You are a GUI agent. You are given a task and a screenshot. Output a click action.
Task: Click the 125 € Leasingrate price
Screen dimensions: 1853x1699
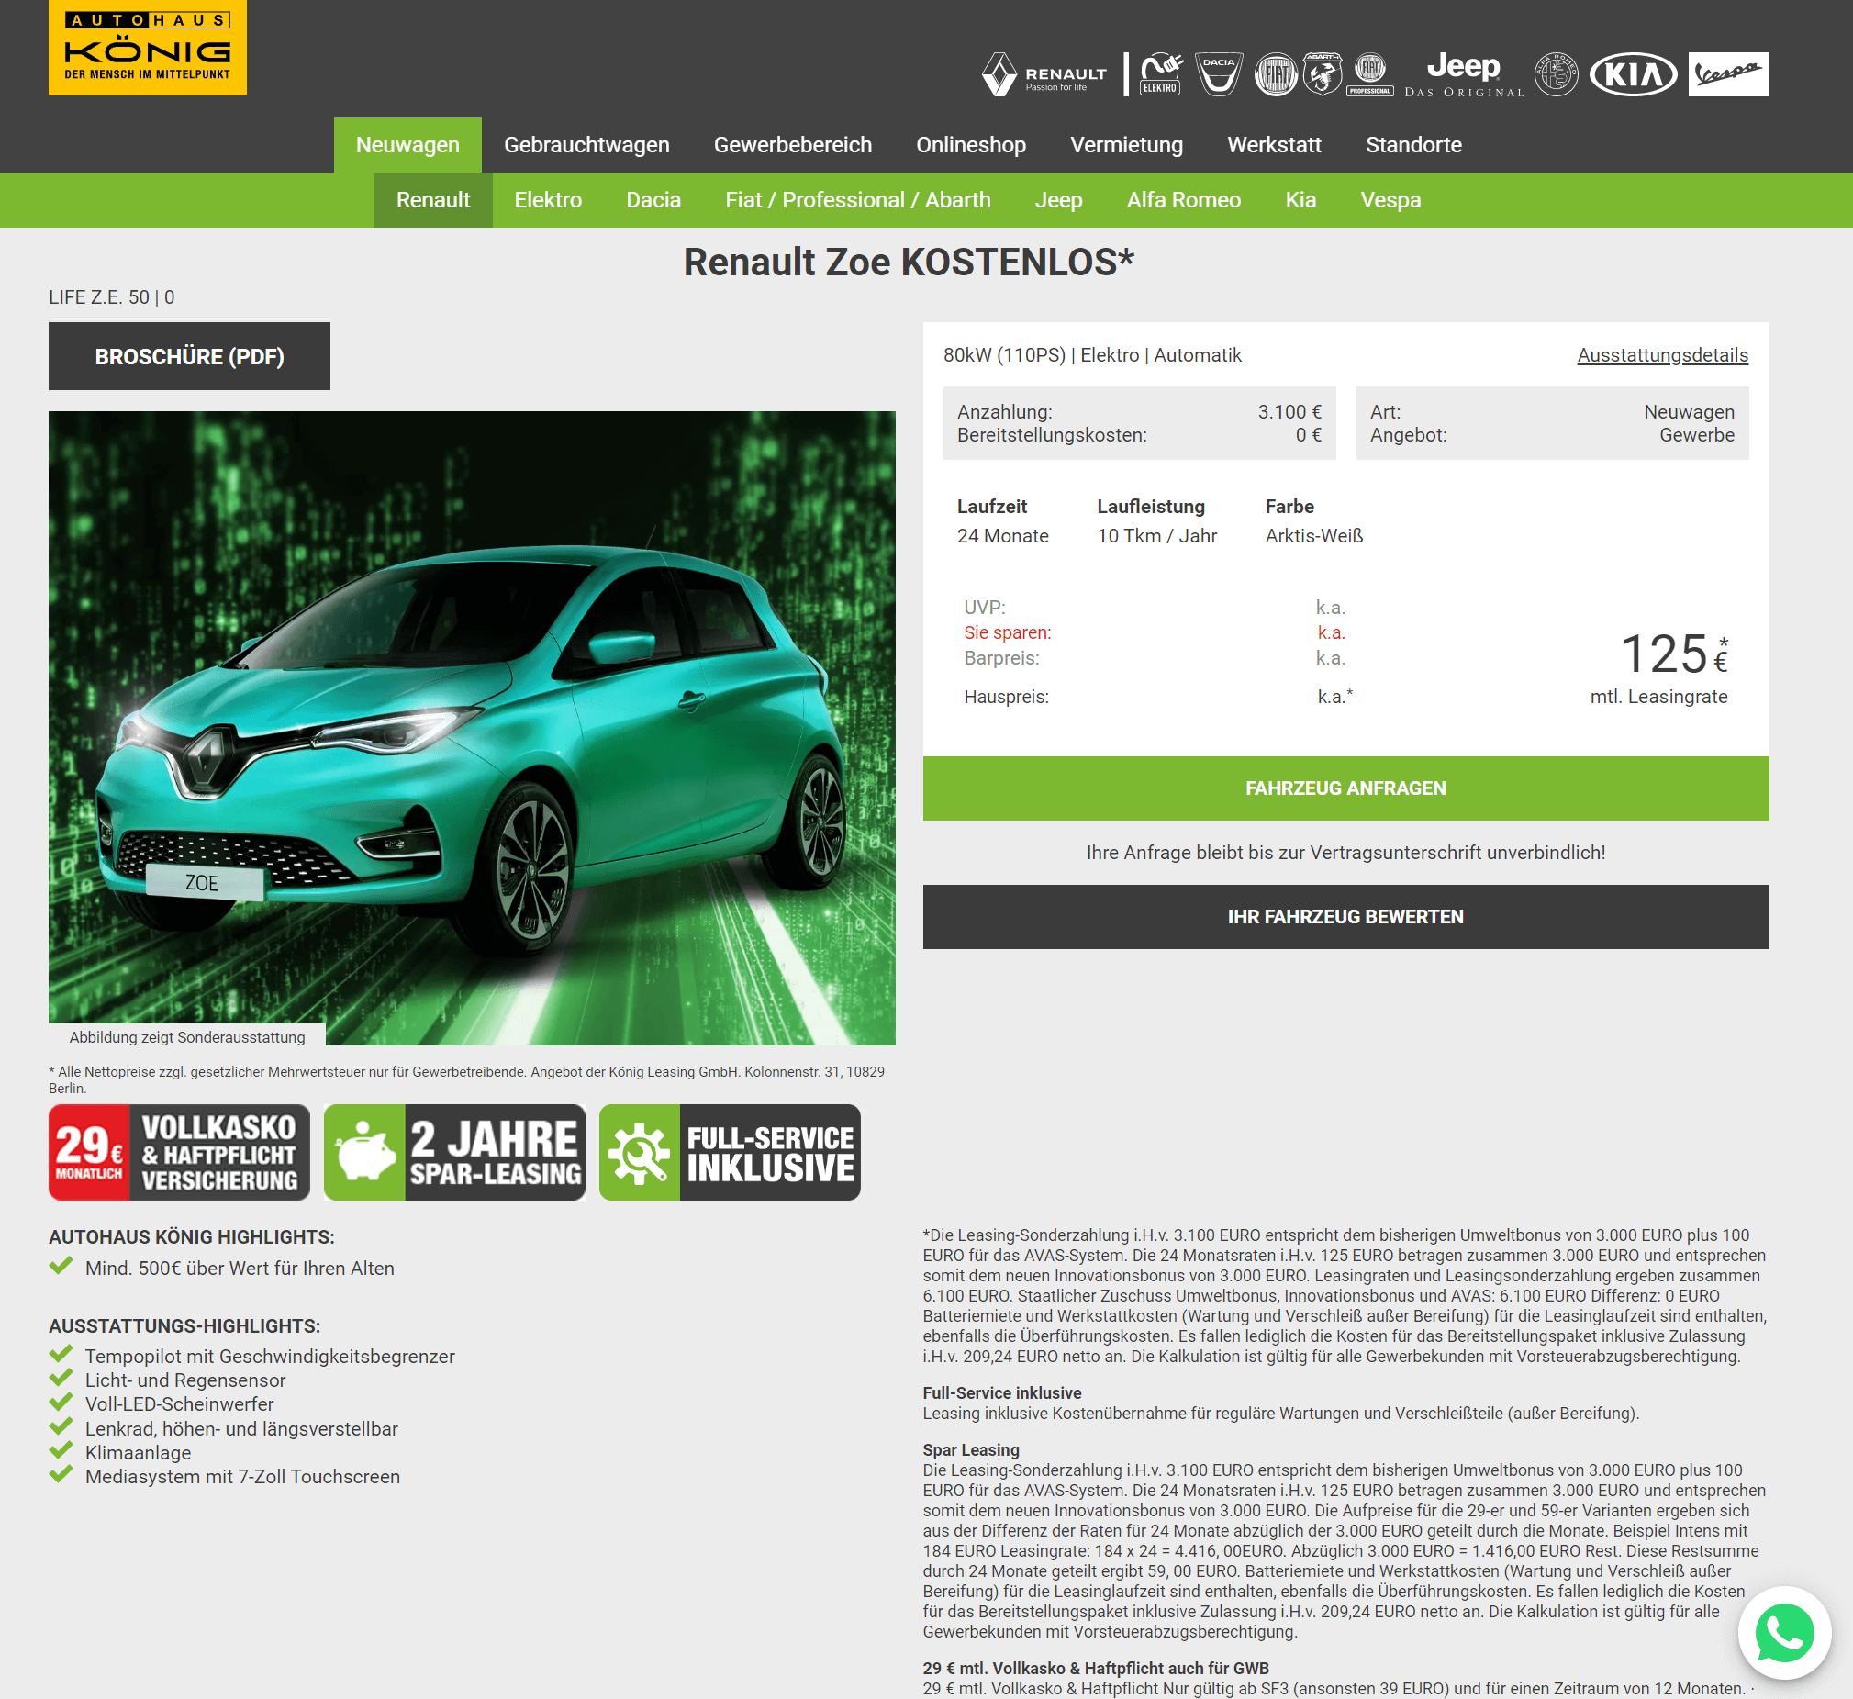pyautogui.click(x=1673, y=654)
